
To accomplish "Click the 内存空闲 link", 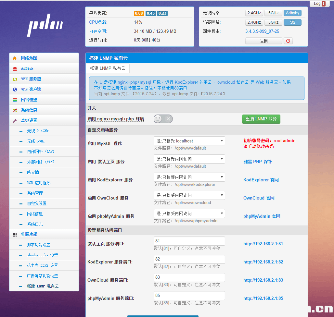I will click(98, 31).
